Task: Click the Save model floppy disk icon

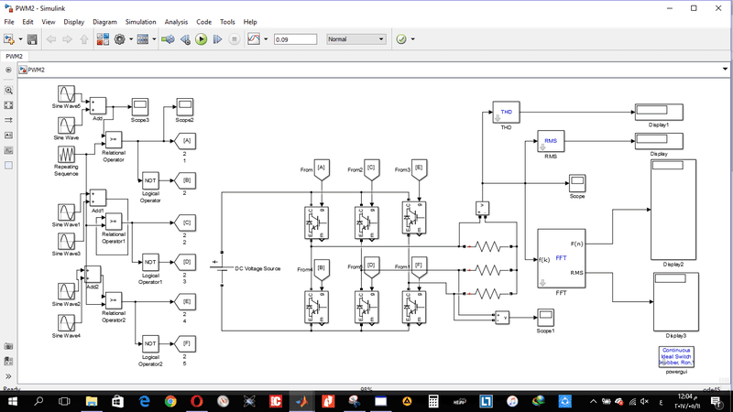Action: [x=32, y=39]
